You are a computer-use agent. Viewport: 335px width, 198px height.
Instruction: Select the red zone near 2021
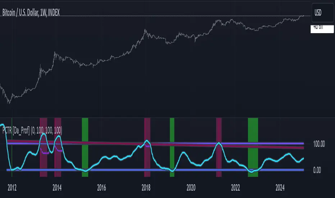click(219, 147)
